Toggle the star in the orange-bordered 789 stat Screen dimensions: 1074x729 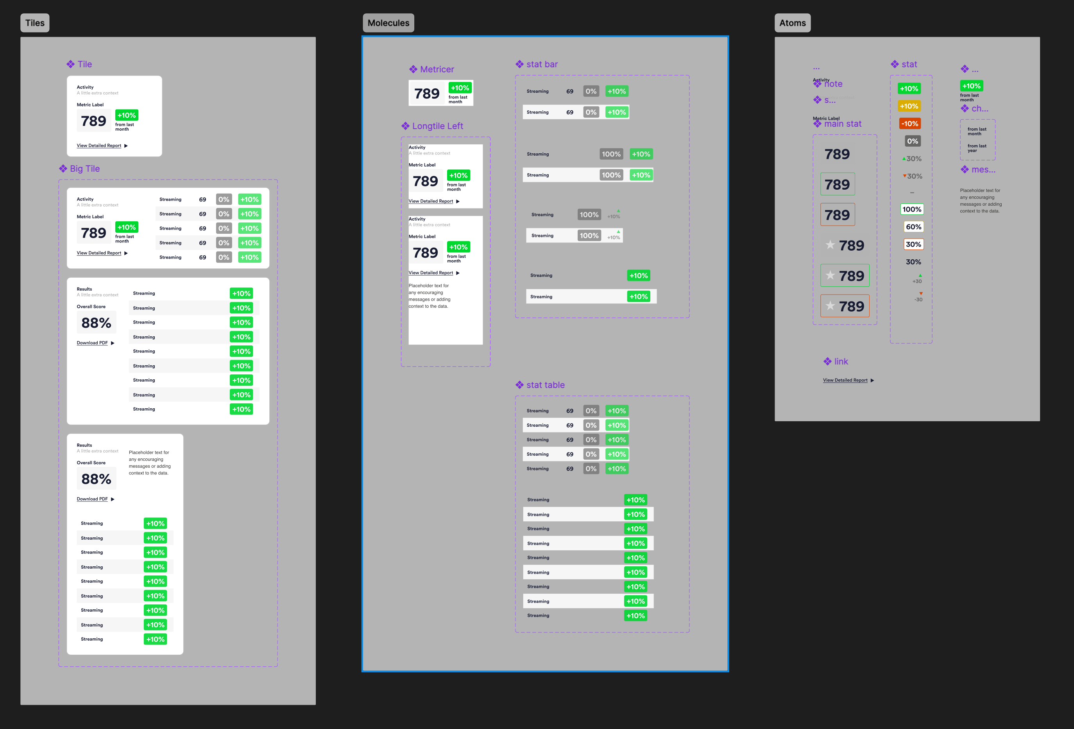tap(831, 306)
